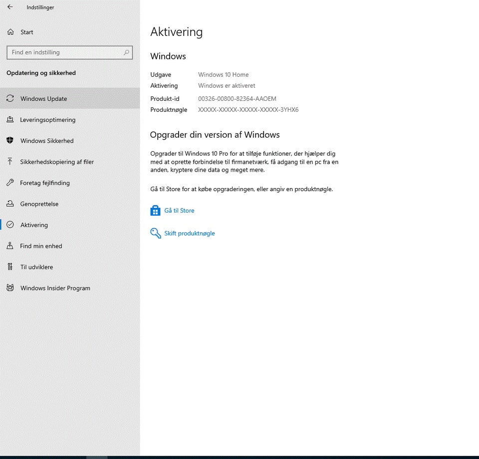The image size is (479, 459).
Task: Click Windows er aktiveret status text
Action: click(x=227, y=85)
